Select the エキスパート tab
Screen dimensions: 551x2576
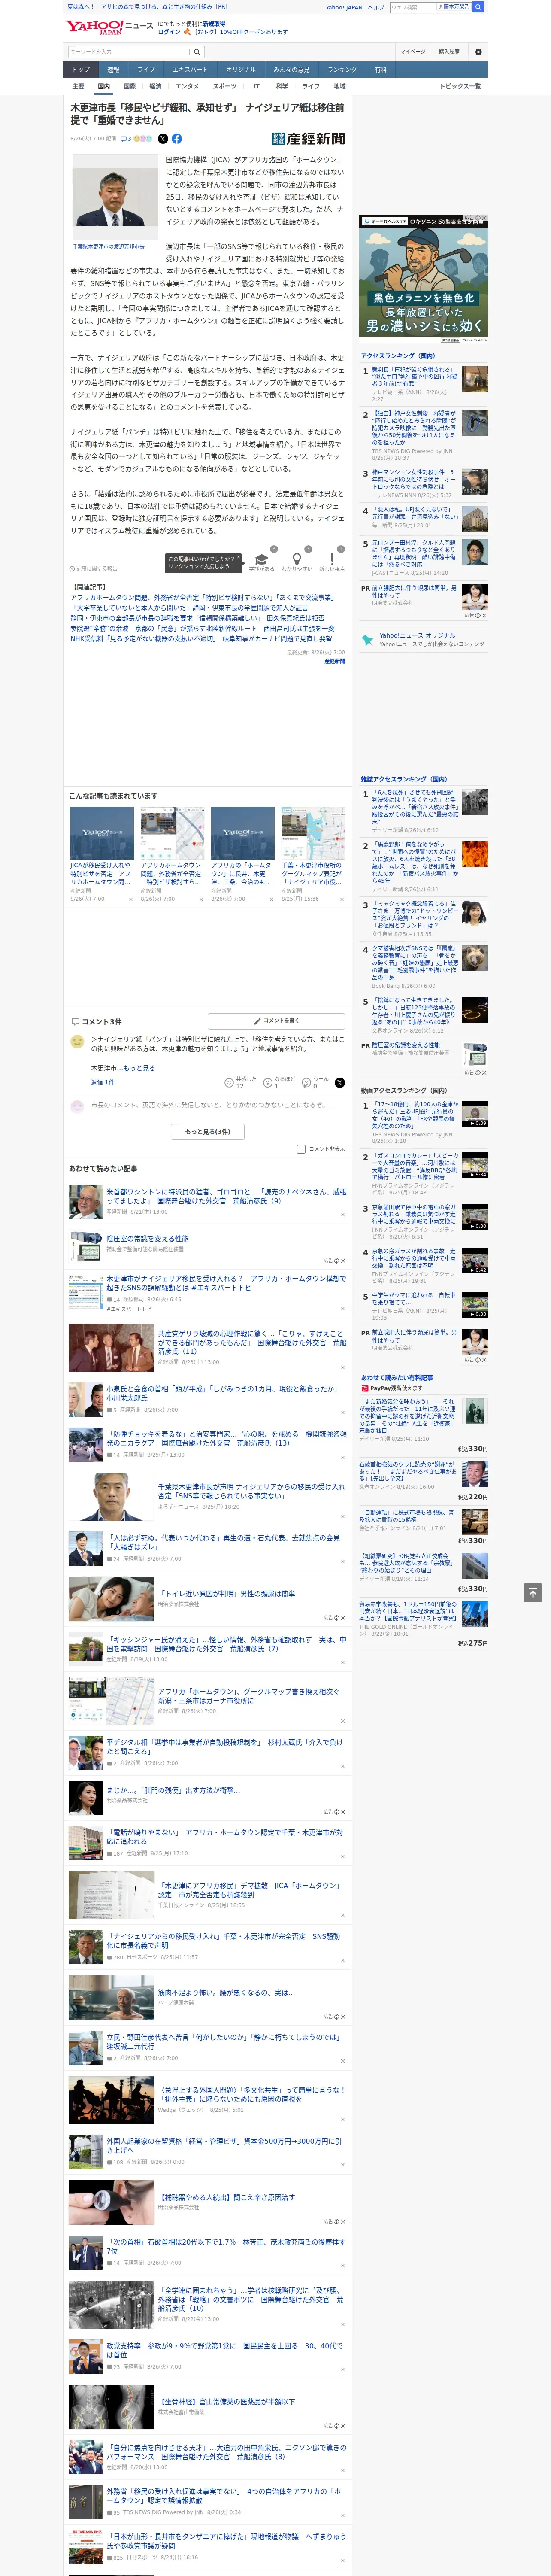tap(190, 70)
